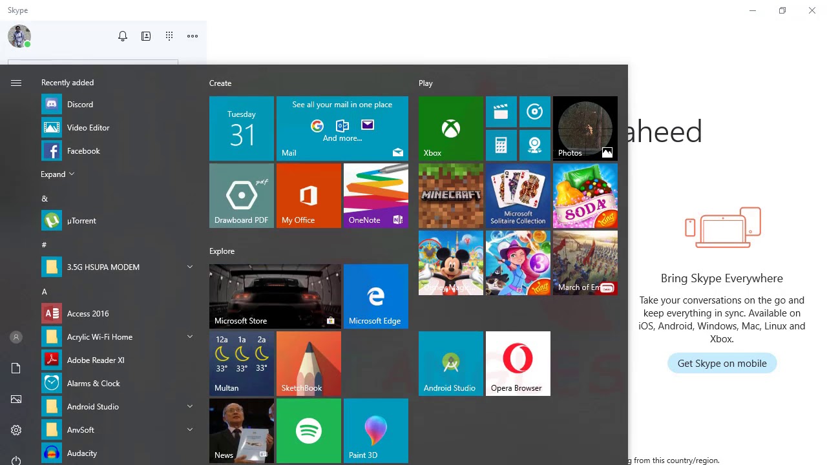Open the Mail tile

coord(342,129)
